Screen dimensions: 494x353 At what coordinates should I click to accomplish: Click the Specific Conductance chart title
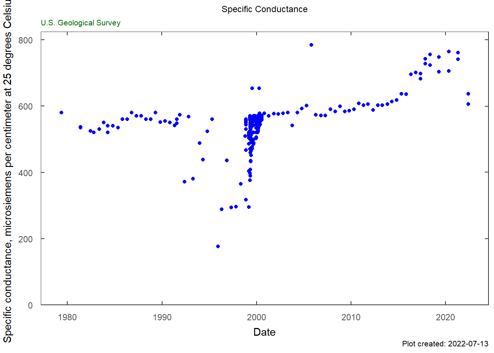click(x=264, y=9)
